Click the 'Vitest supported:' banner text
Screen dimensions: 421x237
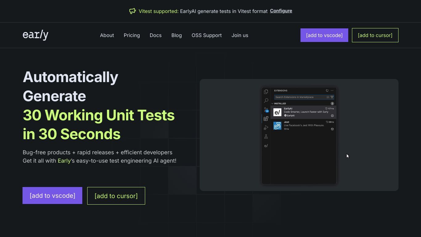coord(158,11)
